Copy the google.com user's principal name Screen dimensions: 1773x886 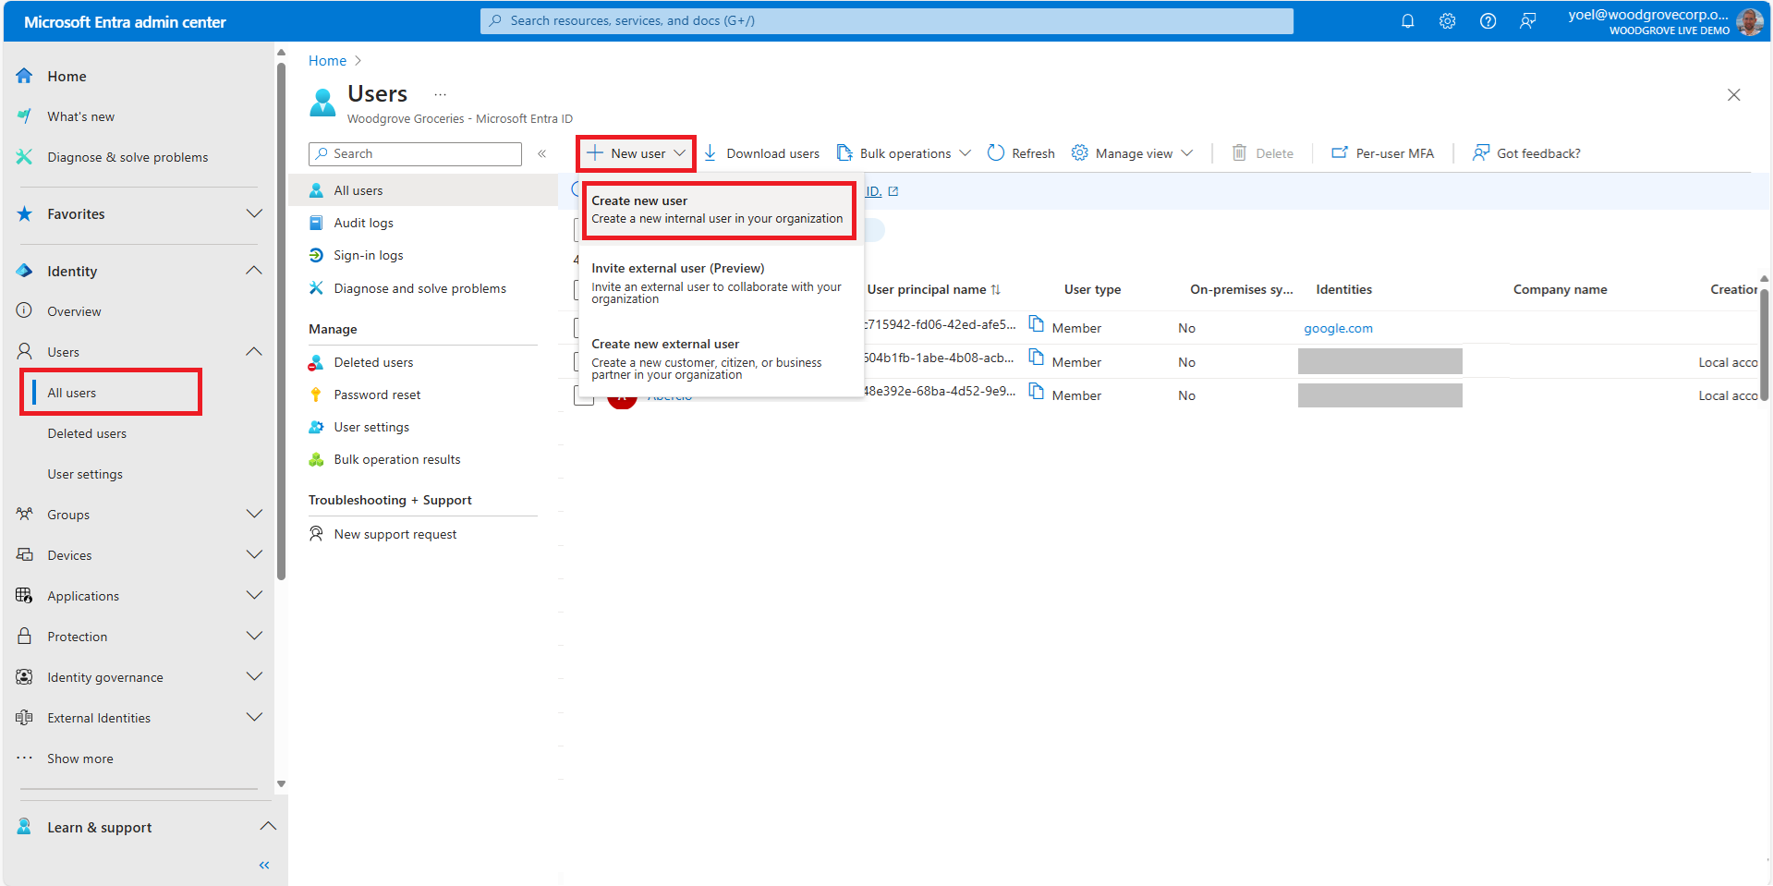click(x=1037, y=324)
